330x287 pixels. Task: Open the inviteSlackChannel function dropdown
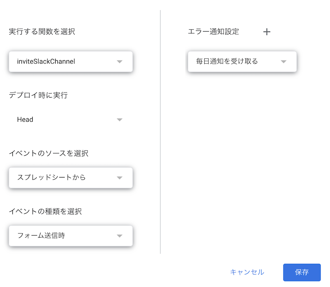pyautogui.click(x=71, y=62)
